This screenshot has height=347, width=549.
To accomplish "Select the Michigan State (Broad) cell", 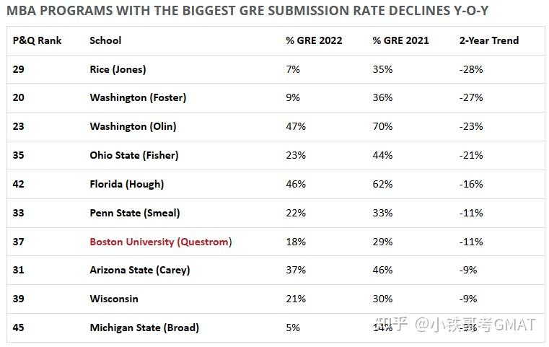I will pyautogui.click(x=144, y=328).
